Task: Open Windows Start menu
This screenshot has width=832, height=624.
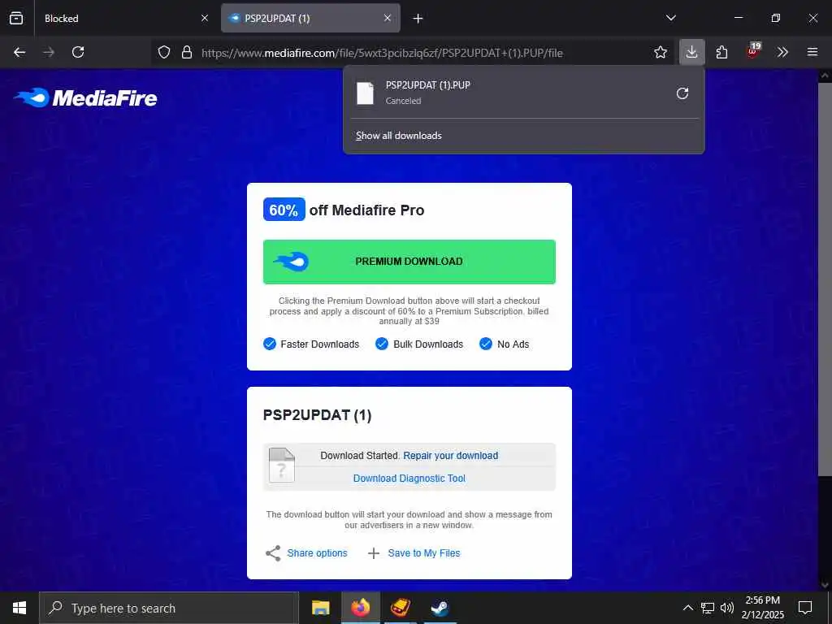Action: coord(19,608)
